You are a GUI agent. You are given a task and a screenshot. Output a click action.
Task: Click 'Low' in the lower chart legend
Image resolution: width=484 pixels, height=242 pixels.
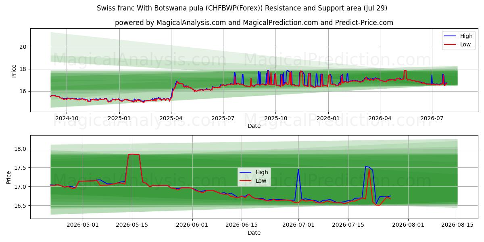tap(261, 181)
